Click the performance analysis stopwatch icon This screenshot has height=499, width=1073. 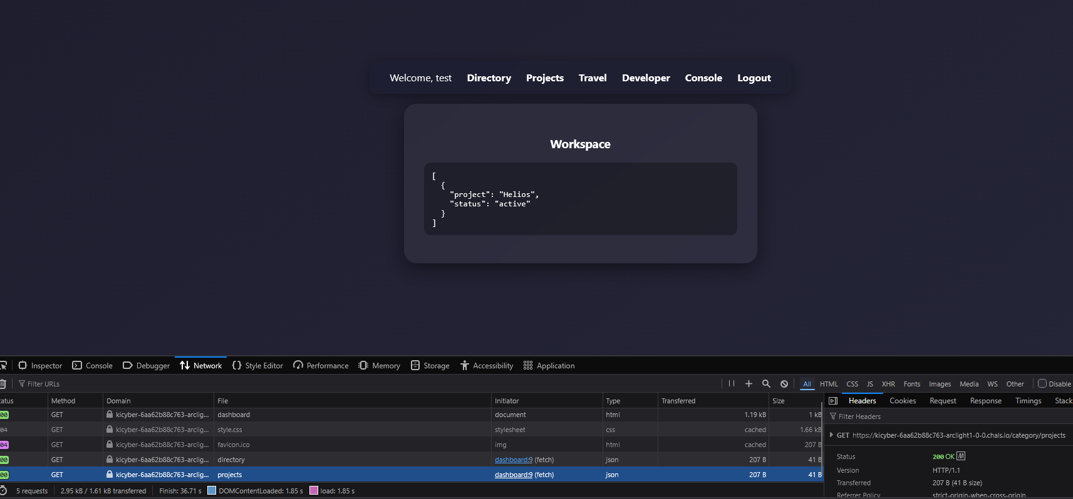(3, 491)
